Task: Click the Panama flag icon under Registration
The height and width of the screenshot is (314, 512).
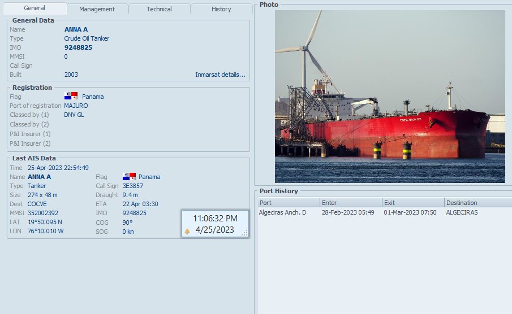Action: point(71,96)
